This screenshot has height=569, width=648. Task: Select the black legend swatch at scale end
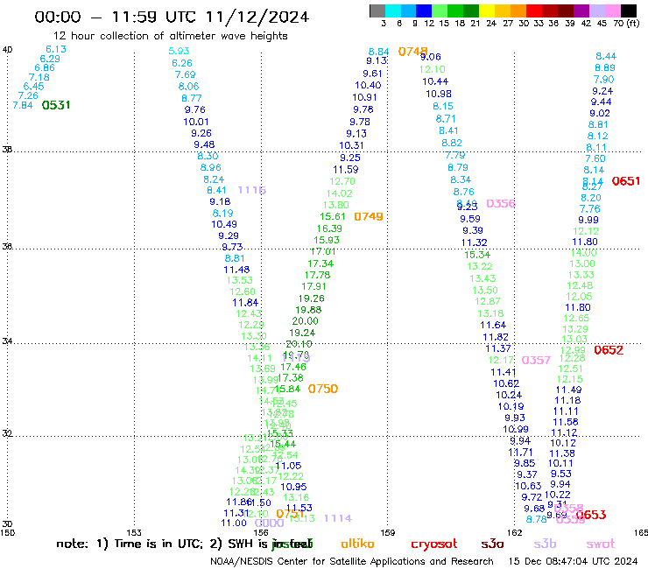coord(628,11)
